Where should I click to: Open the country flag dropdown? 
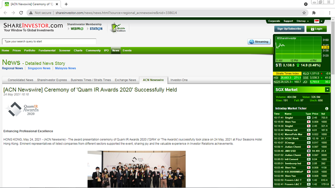[318, 21]
